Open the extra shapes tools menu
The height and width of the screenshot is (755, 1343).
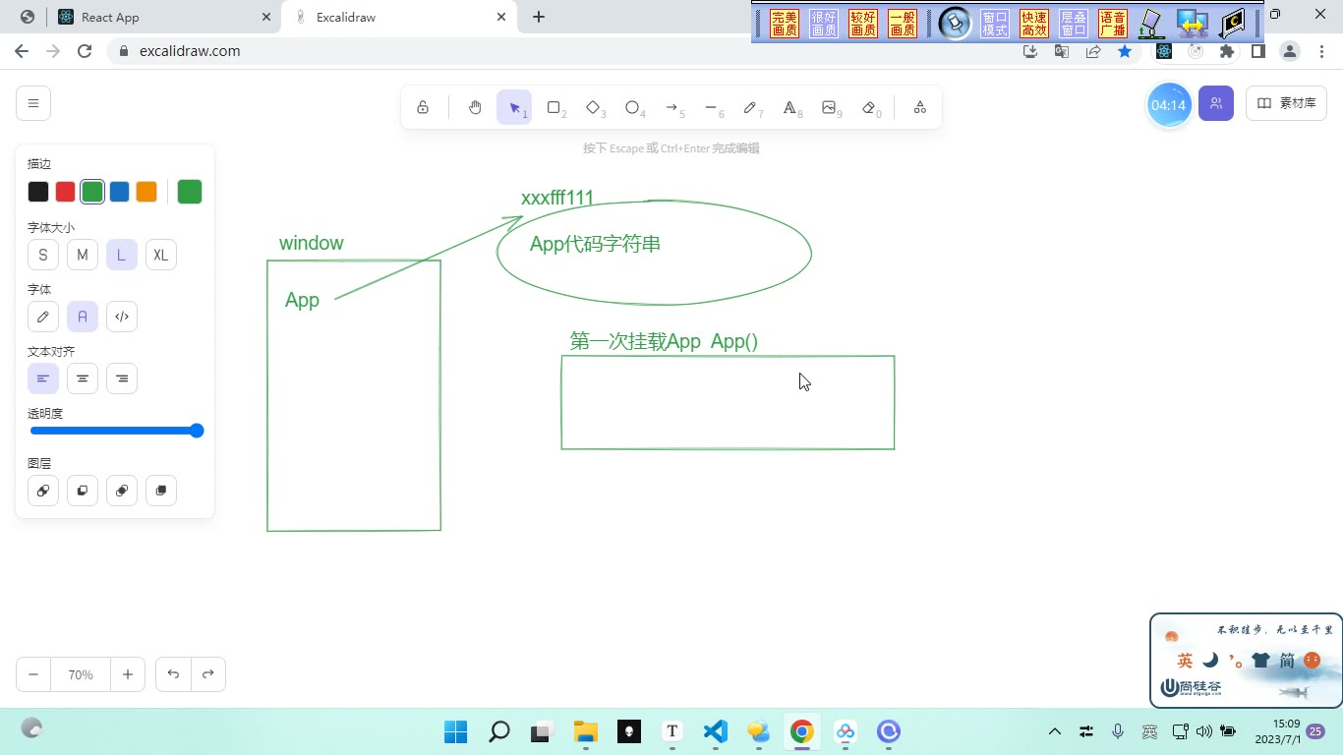(920, 107)
